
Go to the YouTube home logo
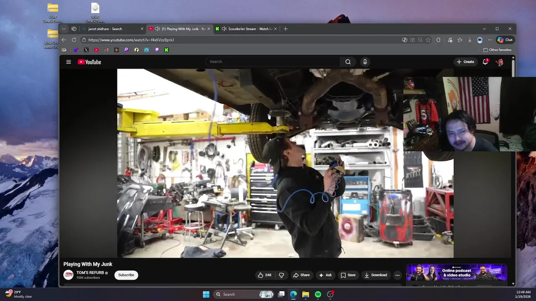89,62
